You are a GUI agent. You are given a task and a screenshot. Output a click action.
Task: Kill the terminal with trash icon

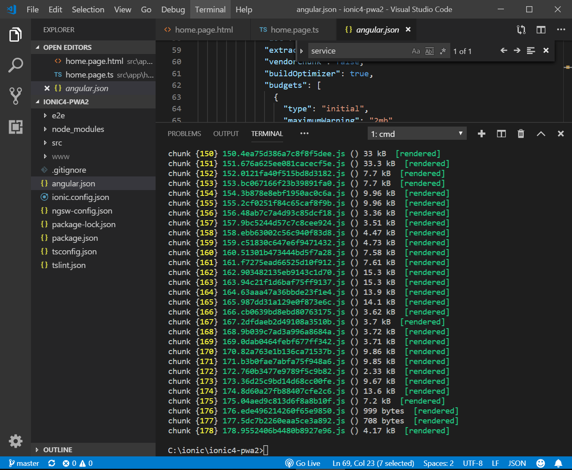click(521, 134)
